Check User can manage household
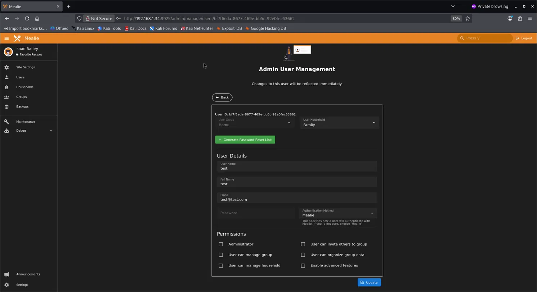537x292 pixels. coord(221,265)
